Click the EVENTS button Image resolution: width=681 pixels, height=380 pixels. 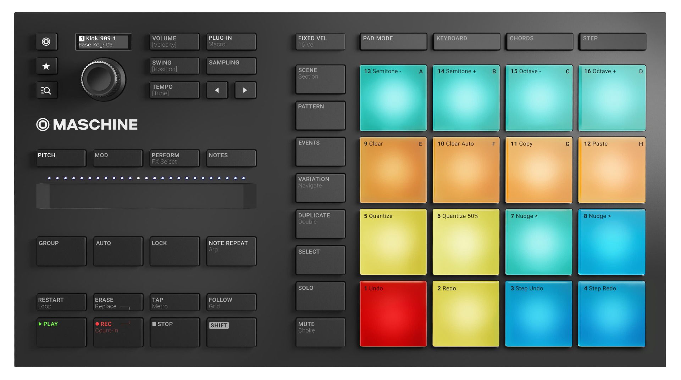coord(320,152)
